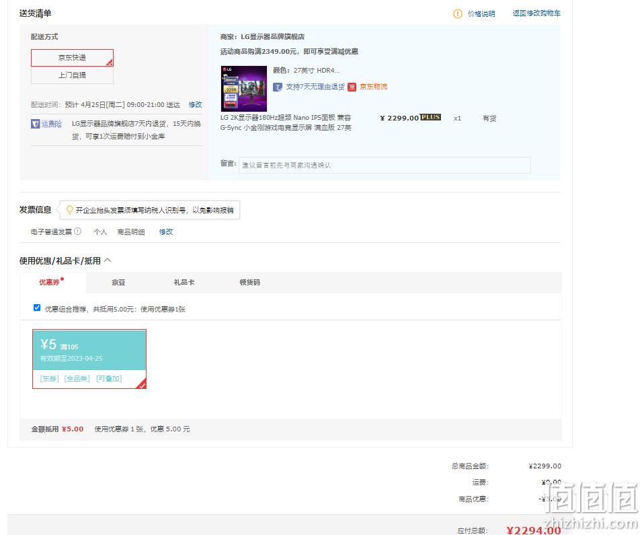
Task: Open the 领货码 tab
Action: coord(249,282)
